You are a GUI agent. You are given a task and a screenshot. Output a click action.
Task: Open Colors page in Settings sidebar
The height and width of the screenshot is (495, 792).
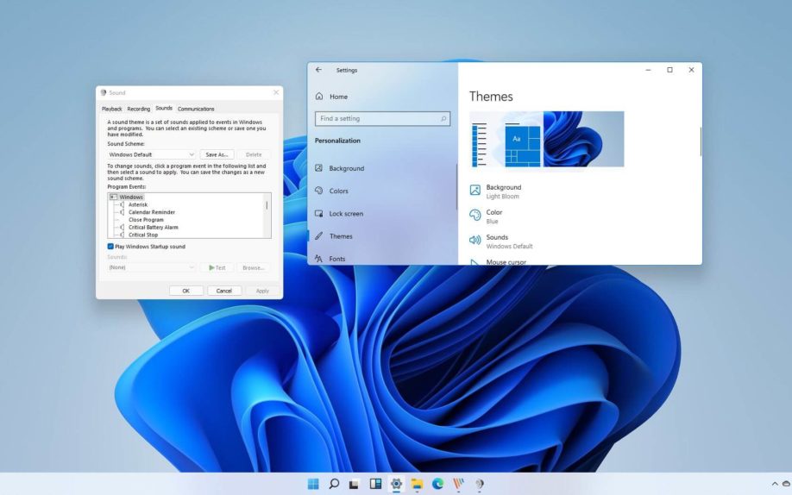pos(338,191)
